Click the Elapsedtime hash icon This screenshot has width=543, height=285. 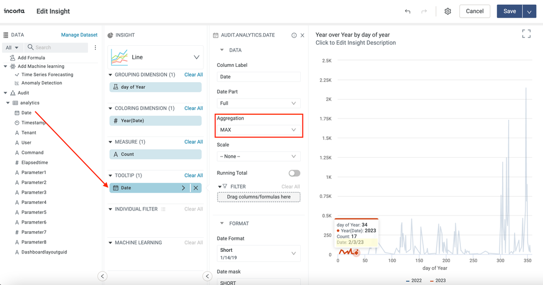[x=17, y=163]
